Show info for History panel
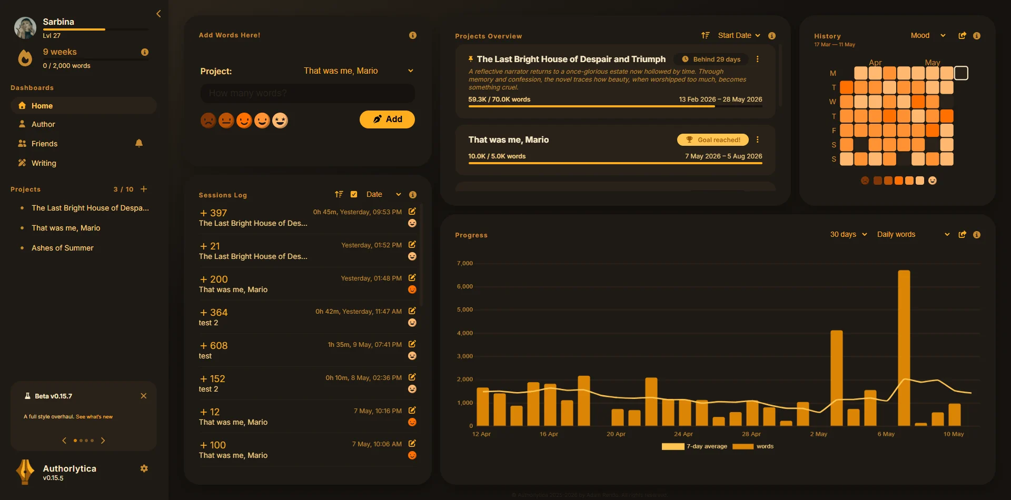Viewport: 1011px width, 500px height. click(x=977, y=36)
